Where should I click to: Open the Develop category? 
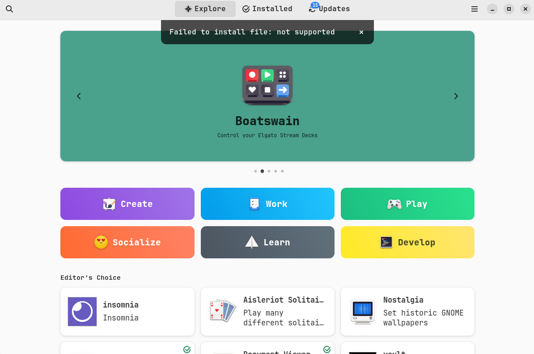407,242
